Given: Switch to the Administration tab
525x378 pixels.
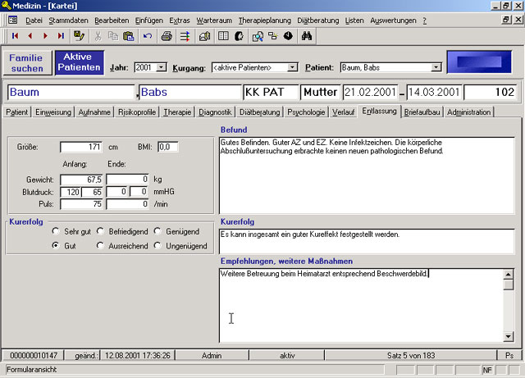Looking at the screenshot, I should pos(468,112).
